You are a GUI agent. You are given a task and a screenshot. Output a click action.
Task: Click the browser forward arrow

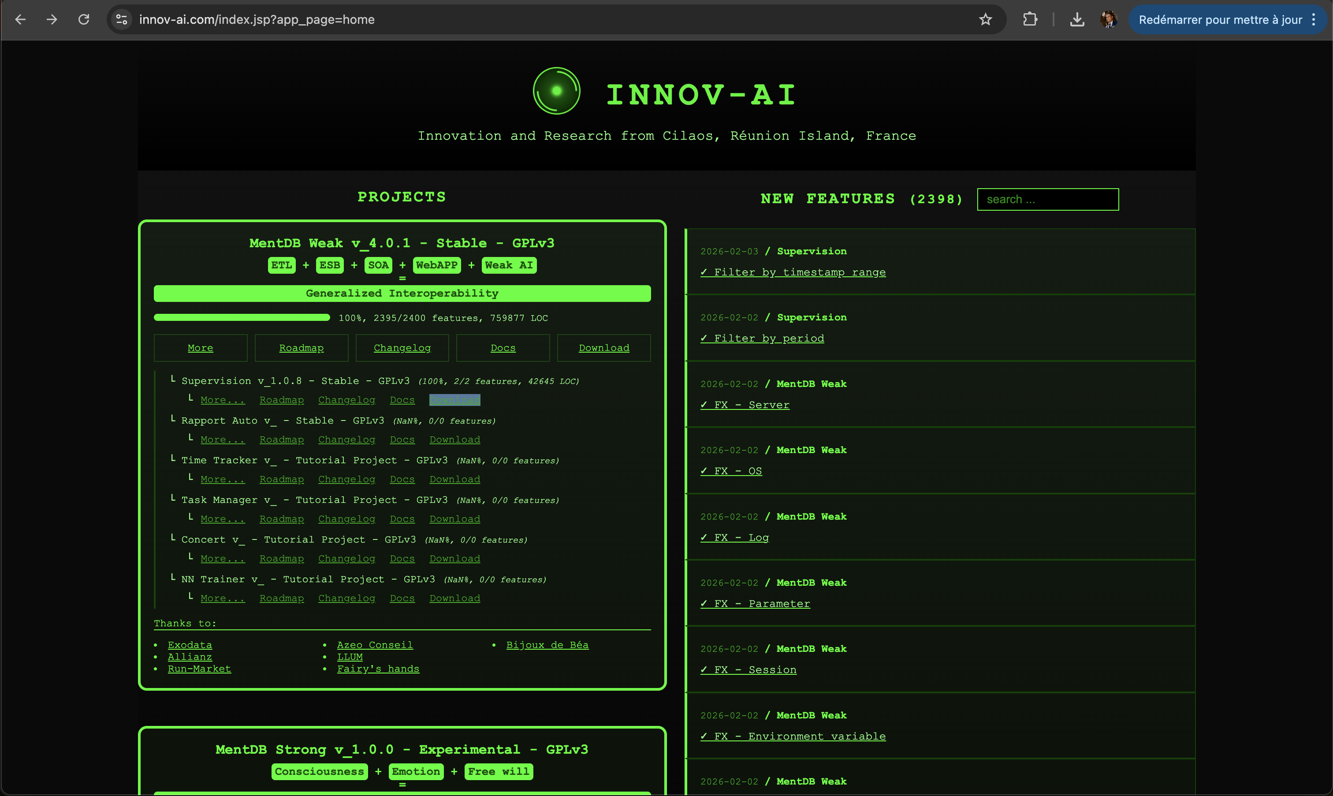point(52,20)
